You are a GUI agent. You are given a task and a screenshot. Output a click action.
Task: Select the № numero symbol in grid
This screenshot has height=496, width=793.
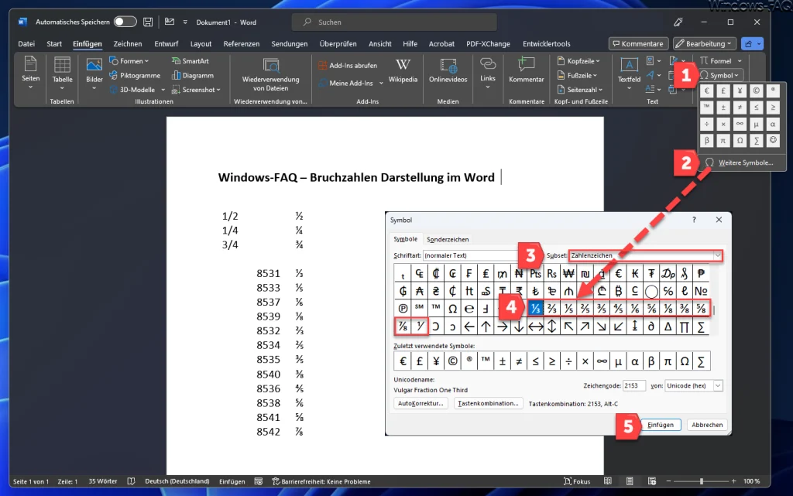pyautogui.click(x=701, y=291)
